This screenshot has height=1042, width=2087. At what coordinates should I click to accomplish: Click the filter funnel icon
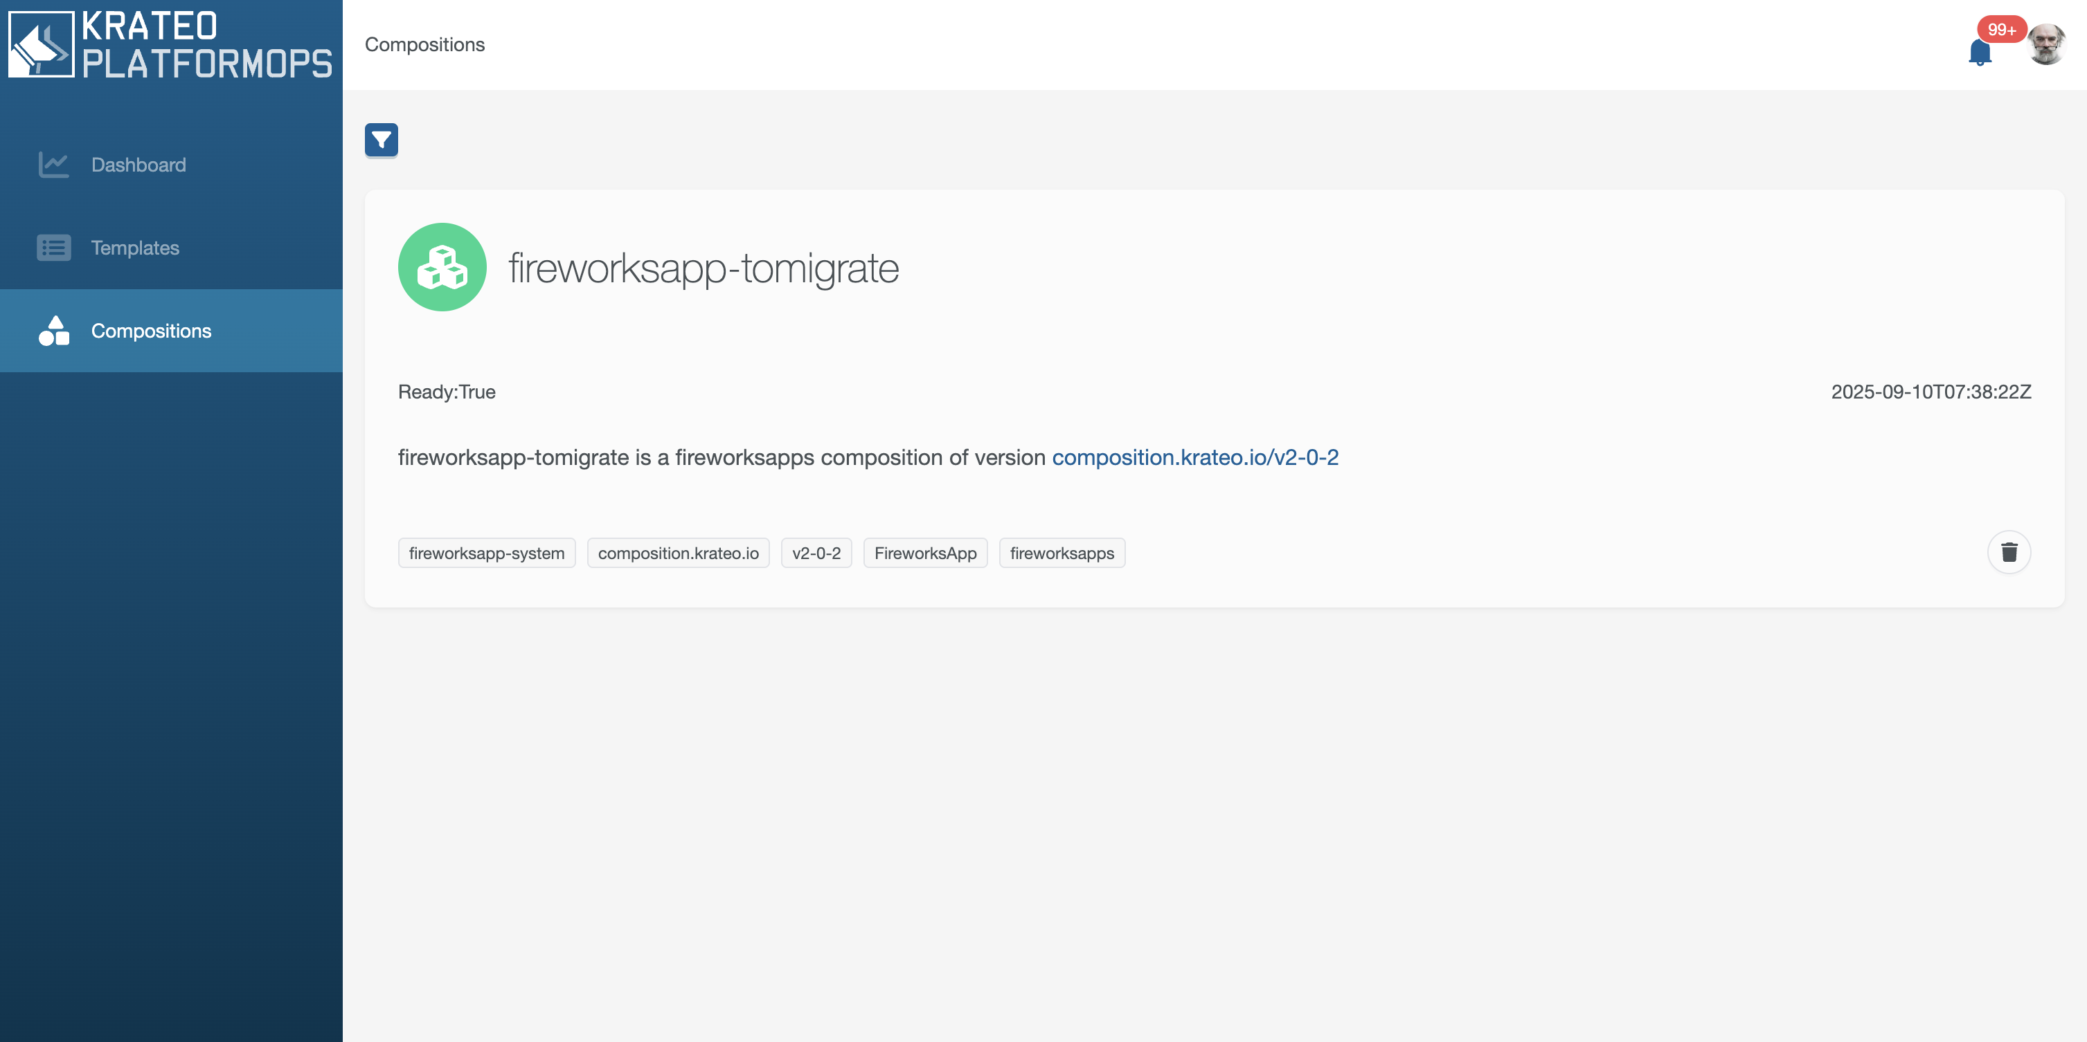[381, 140]
